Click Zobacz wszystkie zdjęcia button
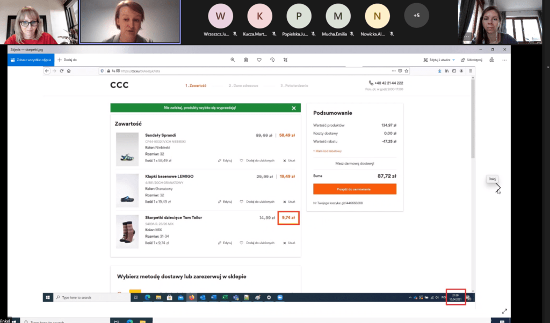Viewport: 550px width, 323px height. pyautogui.click(x=31, y=60)
